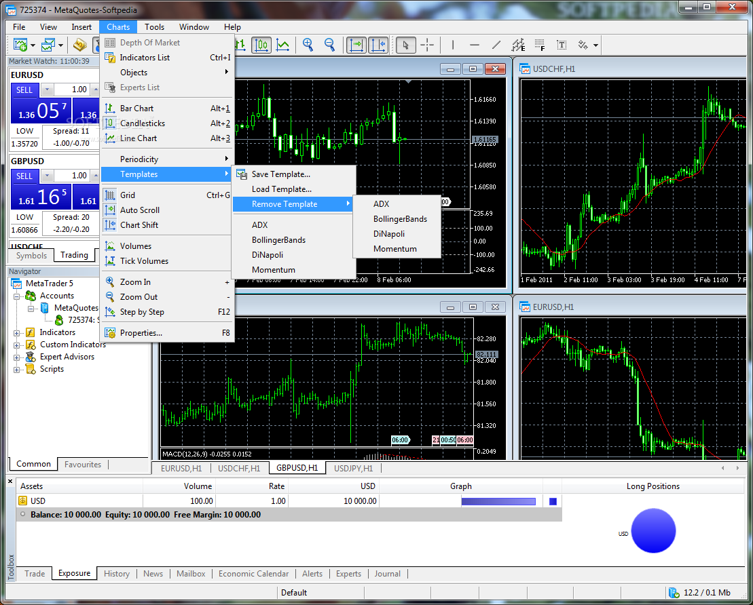Close the Toolbox panel
753x605 pixels.
[10, 481]
